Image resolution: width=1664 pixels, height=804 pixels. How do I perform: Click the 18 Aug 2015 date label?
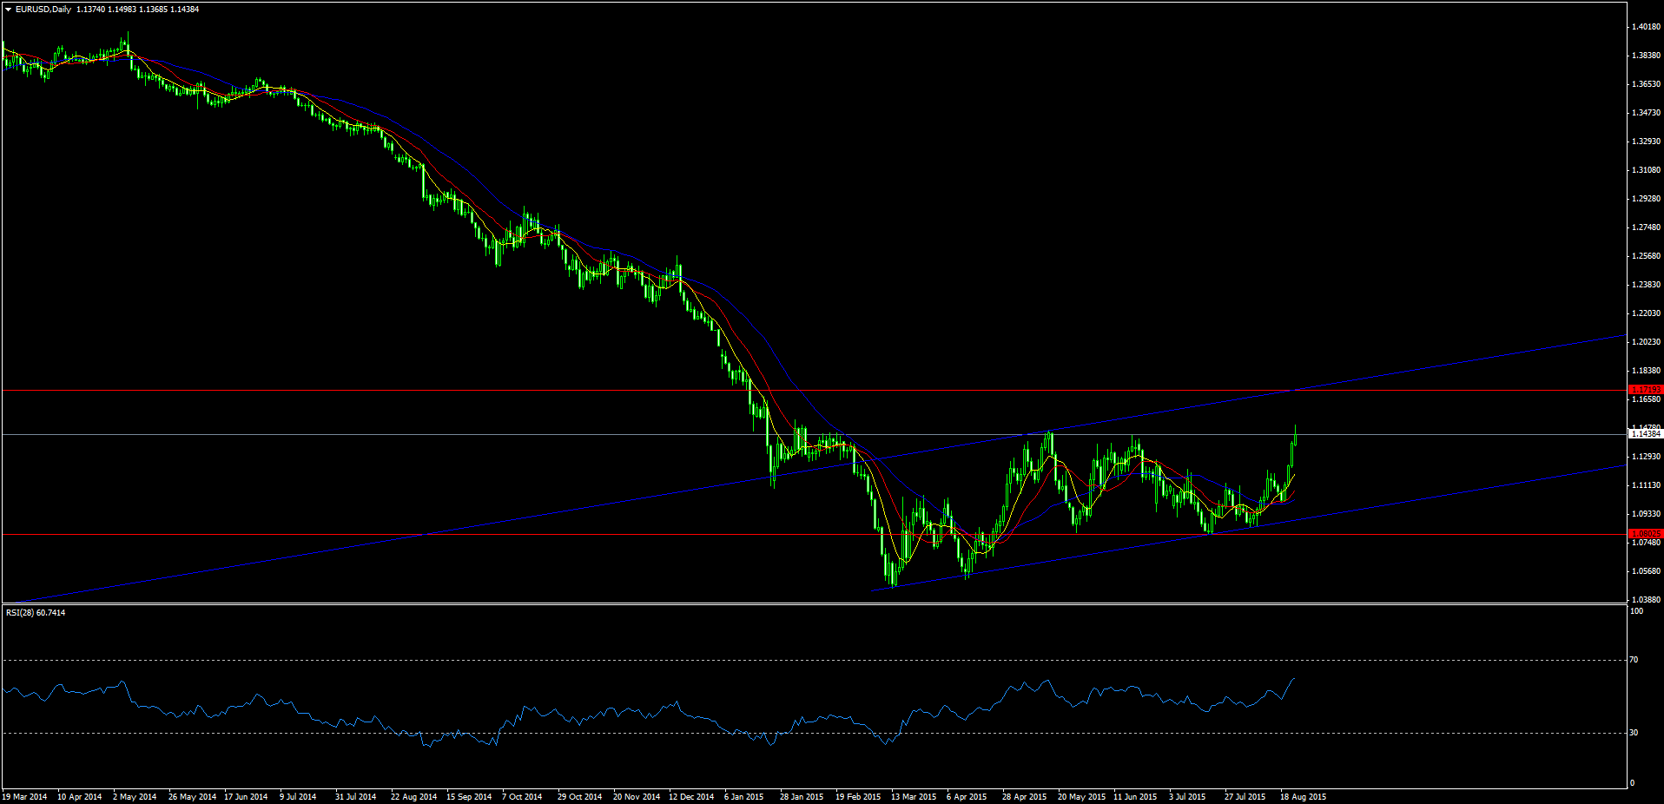tap(1303, 797)
